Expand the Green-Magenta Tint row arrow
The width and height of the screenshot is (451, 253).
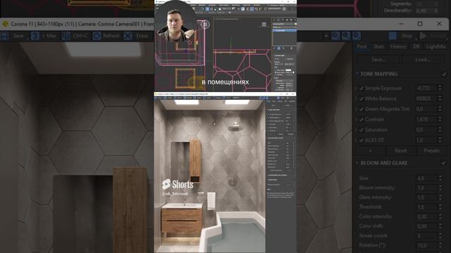(x=357, y=109)
